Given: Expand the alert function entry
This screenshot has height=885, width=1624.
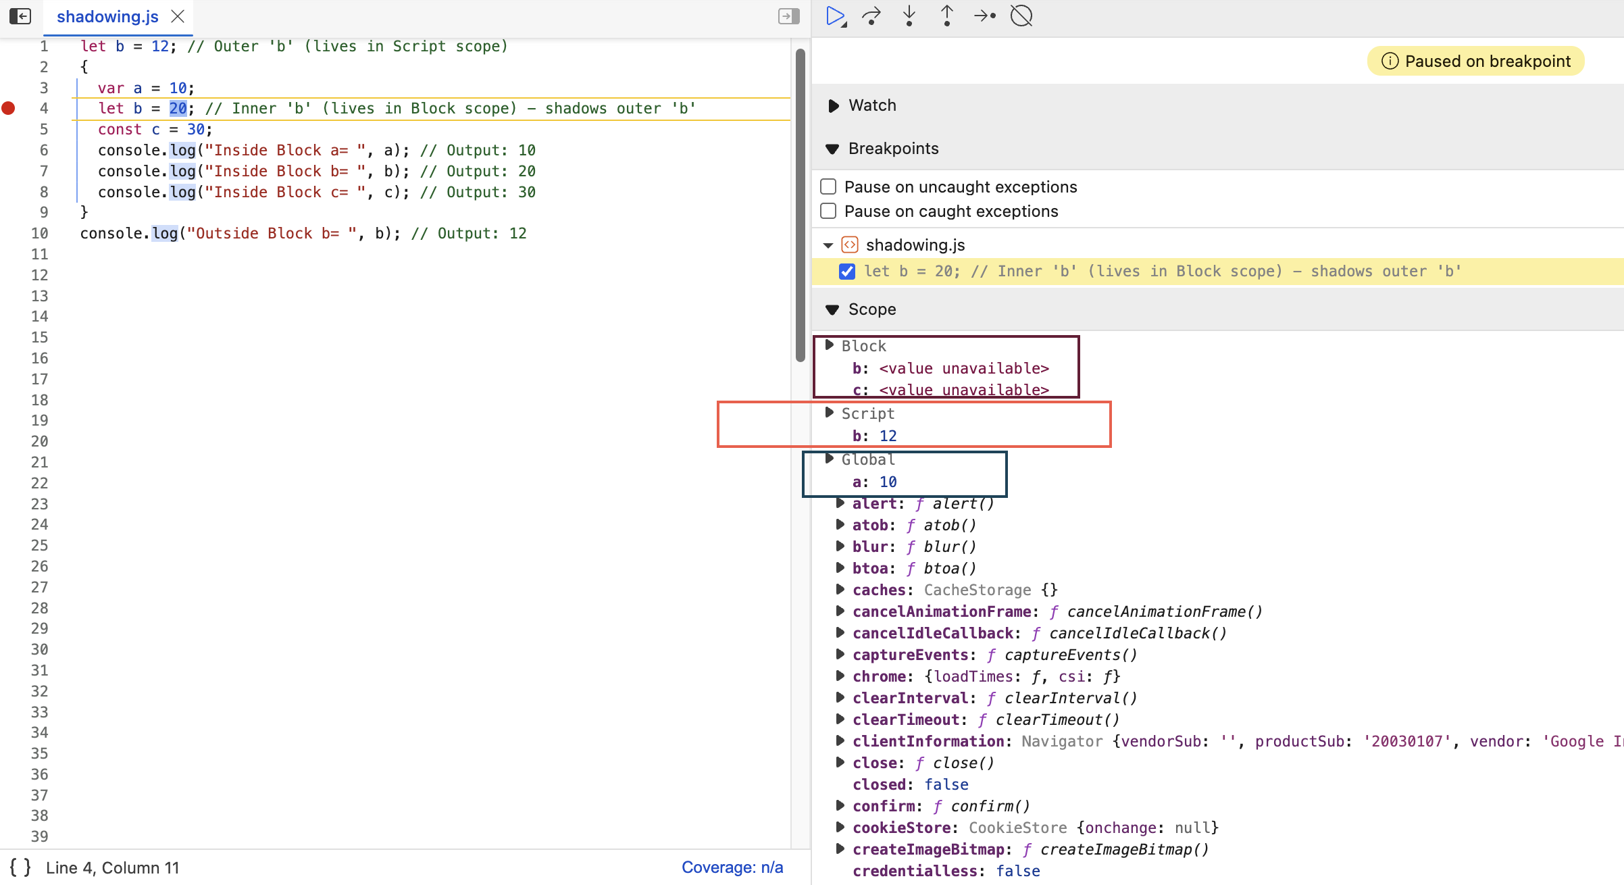Looking at the screenshot, I should click(x=840, y=503).
